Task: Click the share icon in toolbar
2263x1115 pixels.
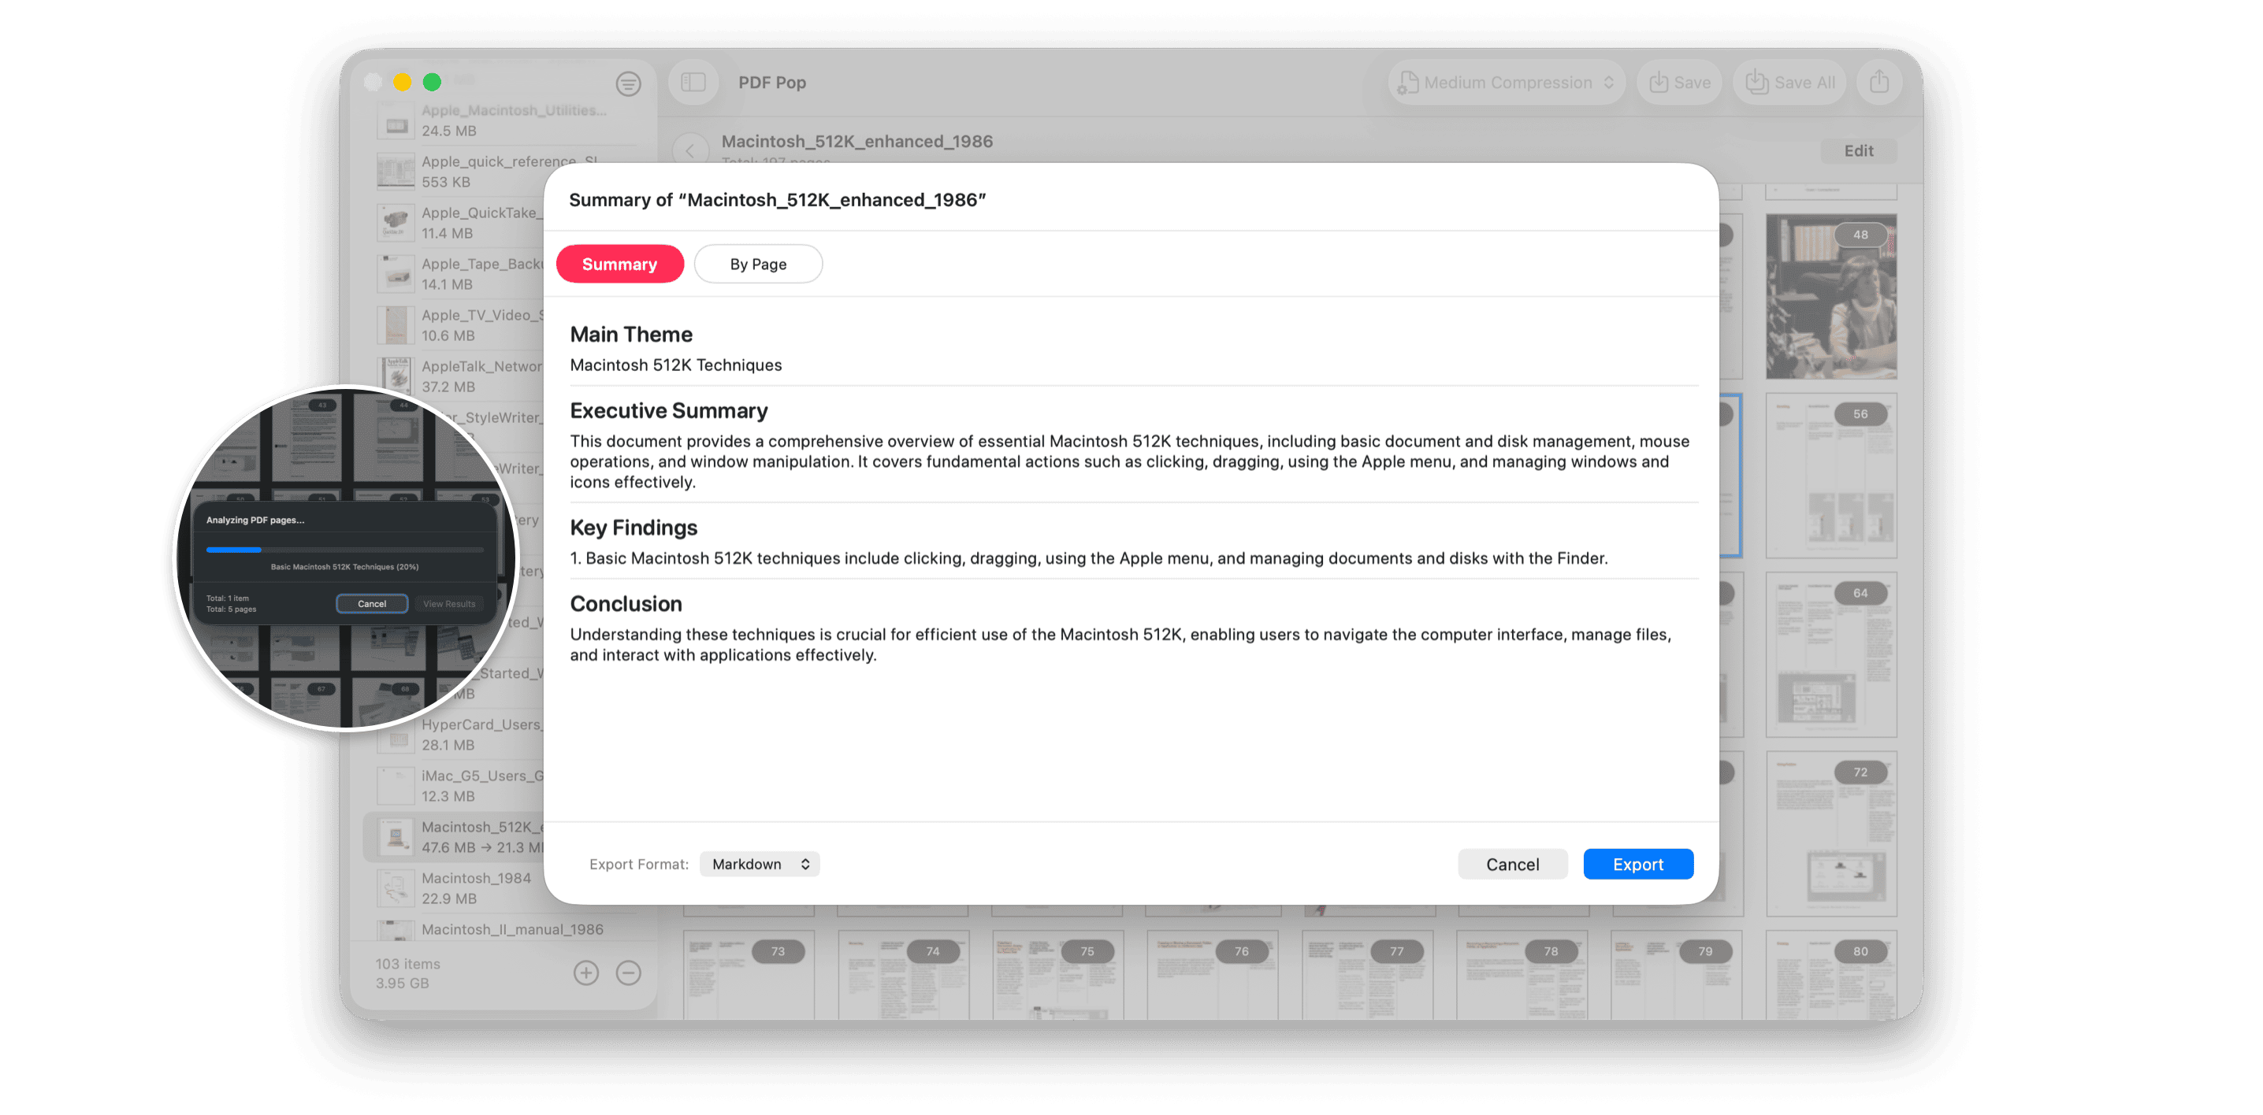Action: 1879,83
